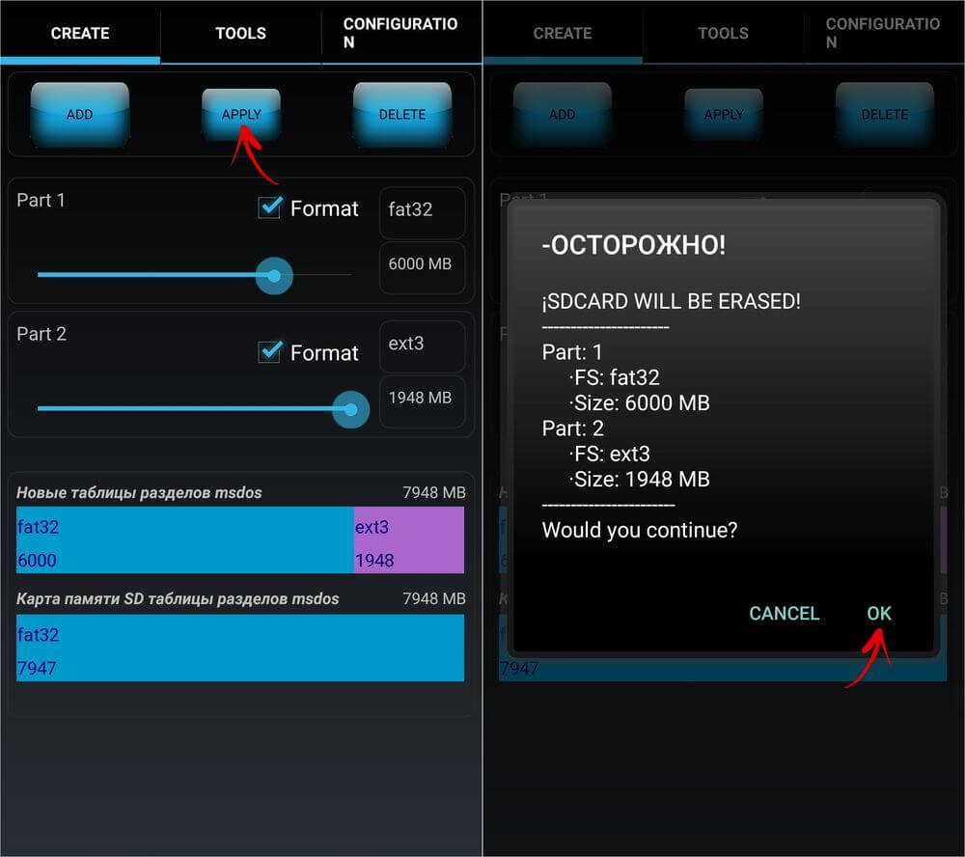965x857 pixels.
Task: Click the dimmed DELETE button in right screen
Action: click(884, 115)
